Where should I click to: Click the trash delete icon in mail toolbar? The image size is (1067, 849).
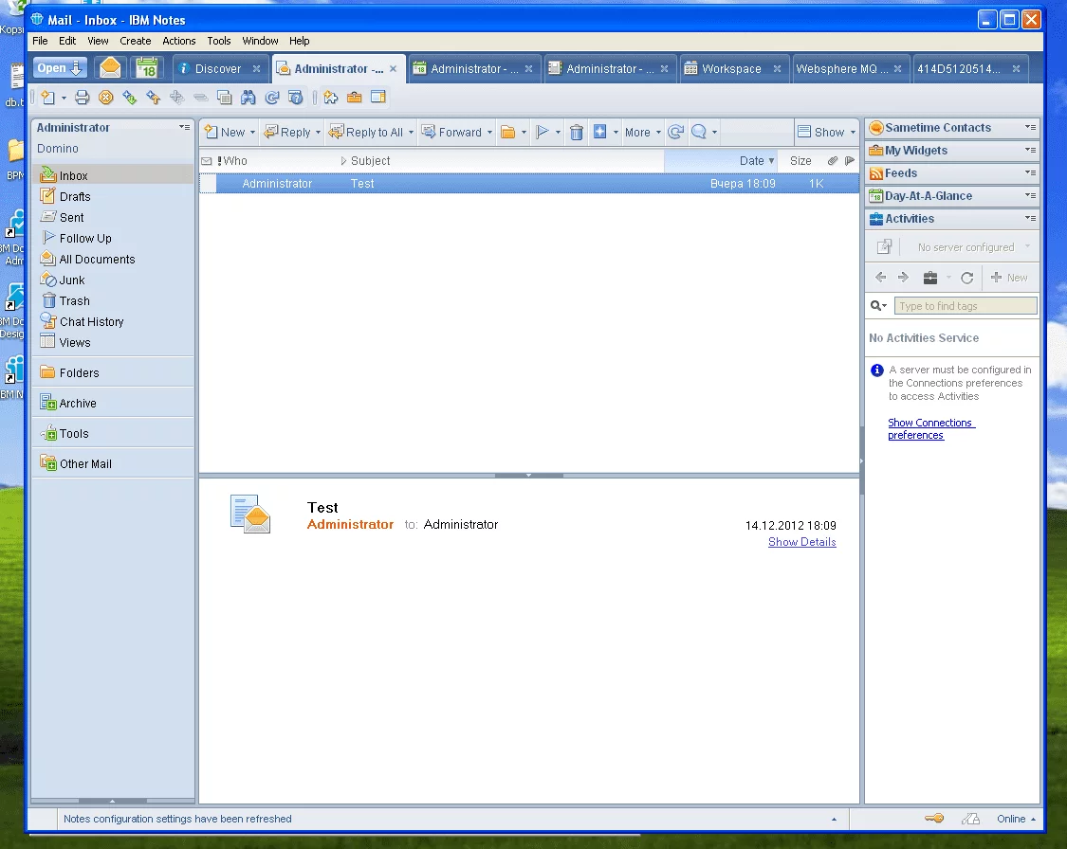pyautogui.click(x=576, y=133)
